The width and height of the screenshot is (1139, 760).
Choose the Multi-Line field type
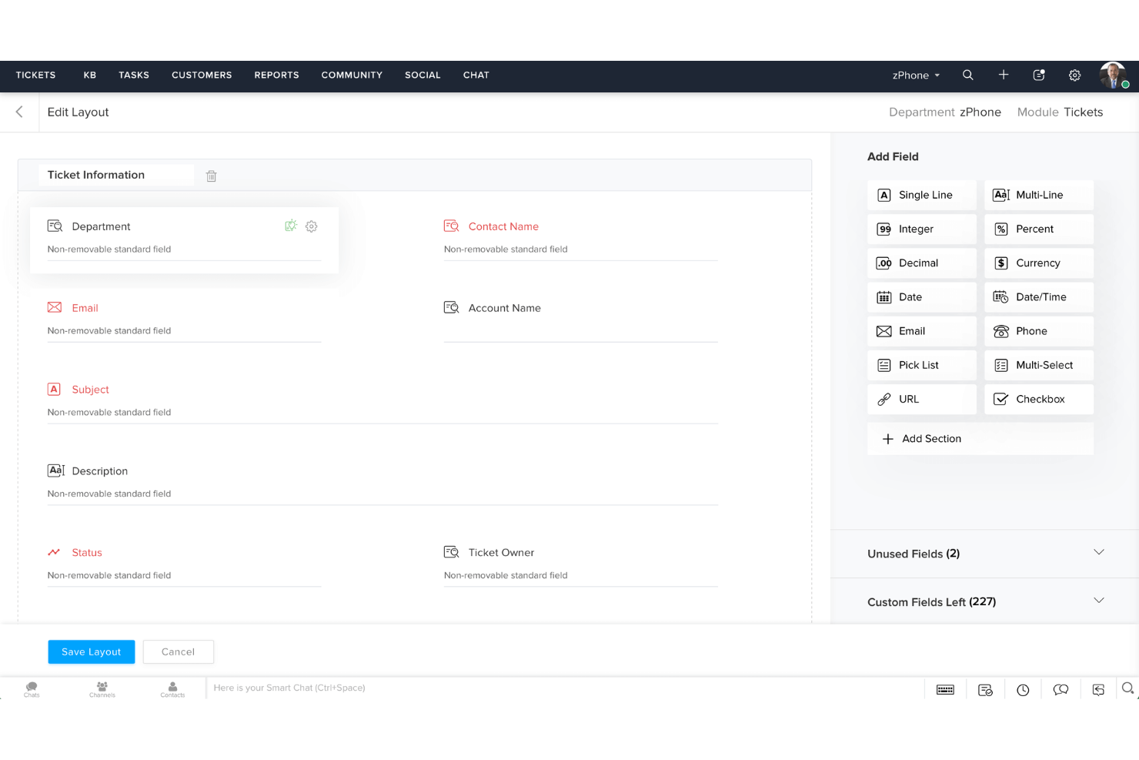click(1039, 195)
